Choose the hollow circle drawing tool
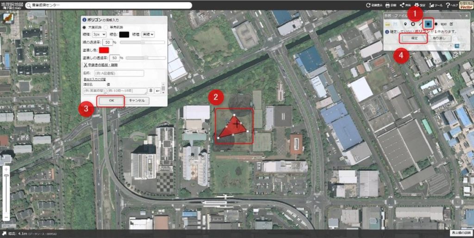This screenshot has height=238, width=474. pos(412,24)
